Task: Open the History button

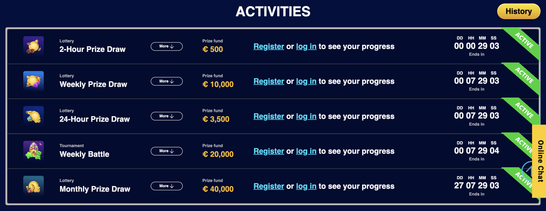Action: click(518, 12)
